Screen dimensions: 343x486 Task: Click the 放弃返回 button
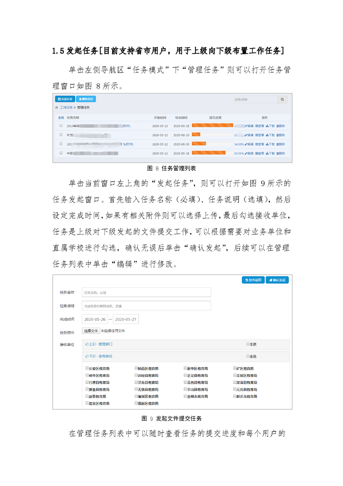click(x=253, y=280)
